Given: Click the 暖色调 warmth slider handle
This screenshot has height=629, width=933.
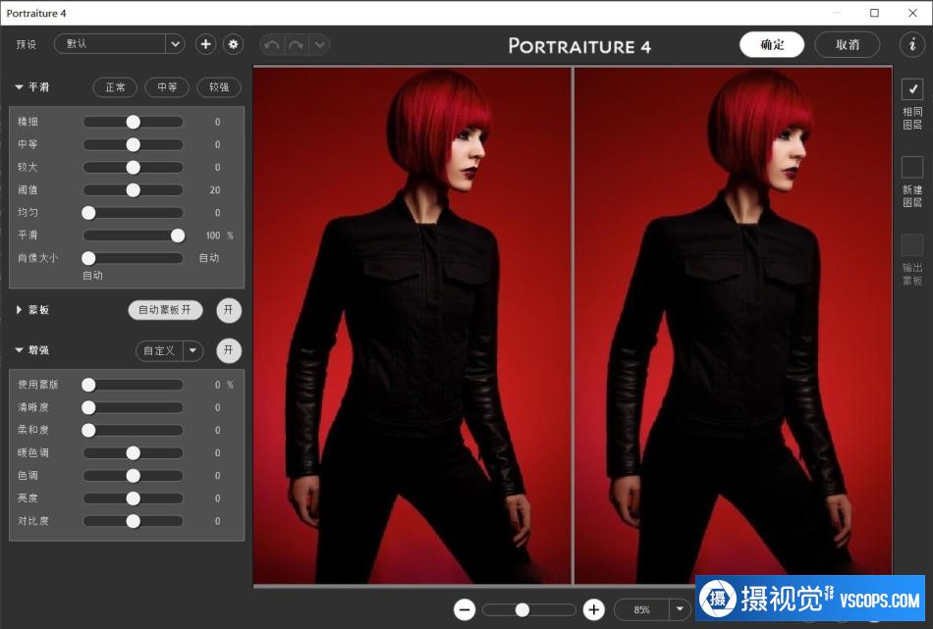Looking at the screenshot, I should point(134,453).
